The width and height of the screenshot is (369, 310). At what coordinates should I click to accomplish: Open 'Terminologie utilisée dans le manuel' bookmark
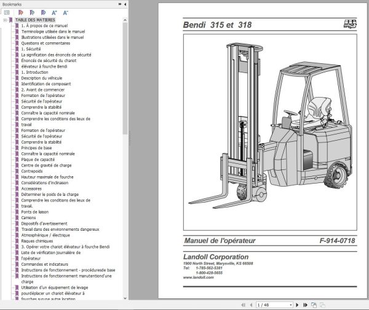(53, 31)
